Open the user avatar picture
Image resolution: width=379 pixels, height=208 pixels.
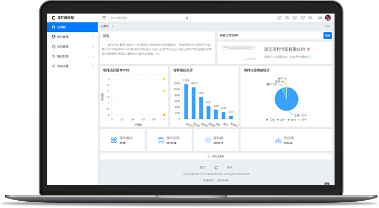pyautogui.click(x=328, y=18)
